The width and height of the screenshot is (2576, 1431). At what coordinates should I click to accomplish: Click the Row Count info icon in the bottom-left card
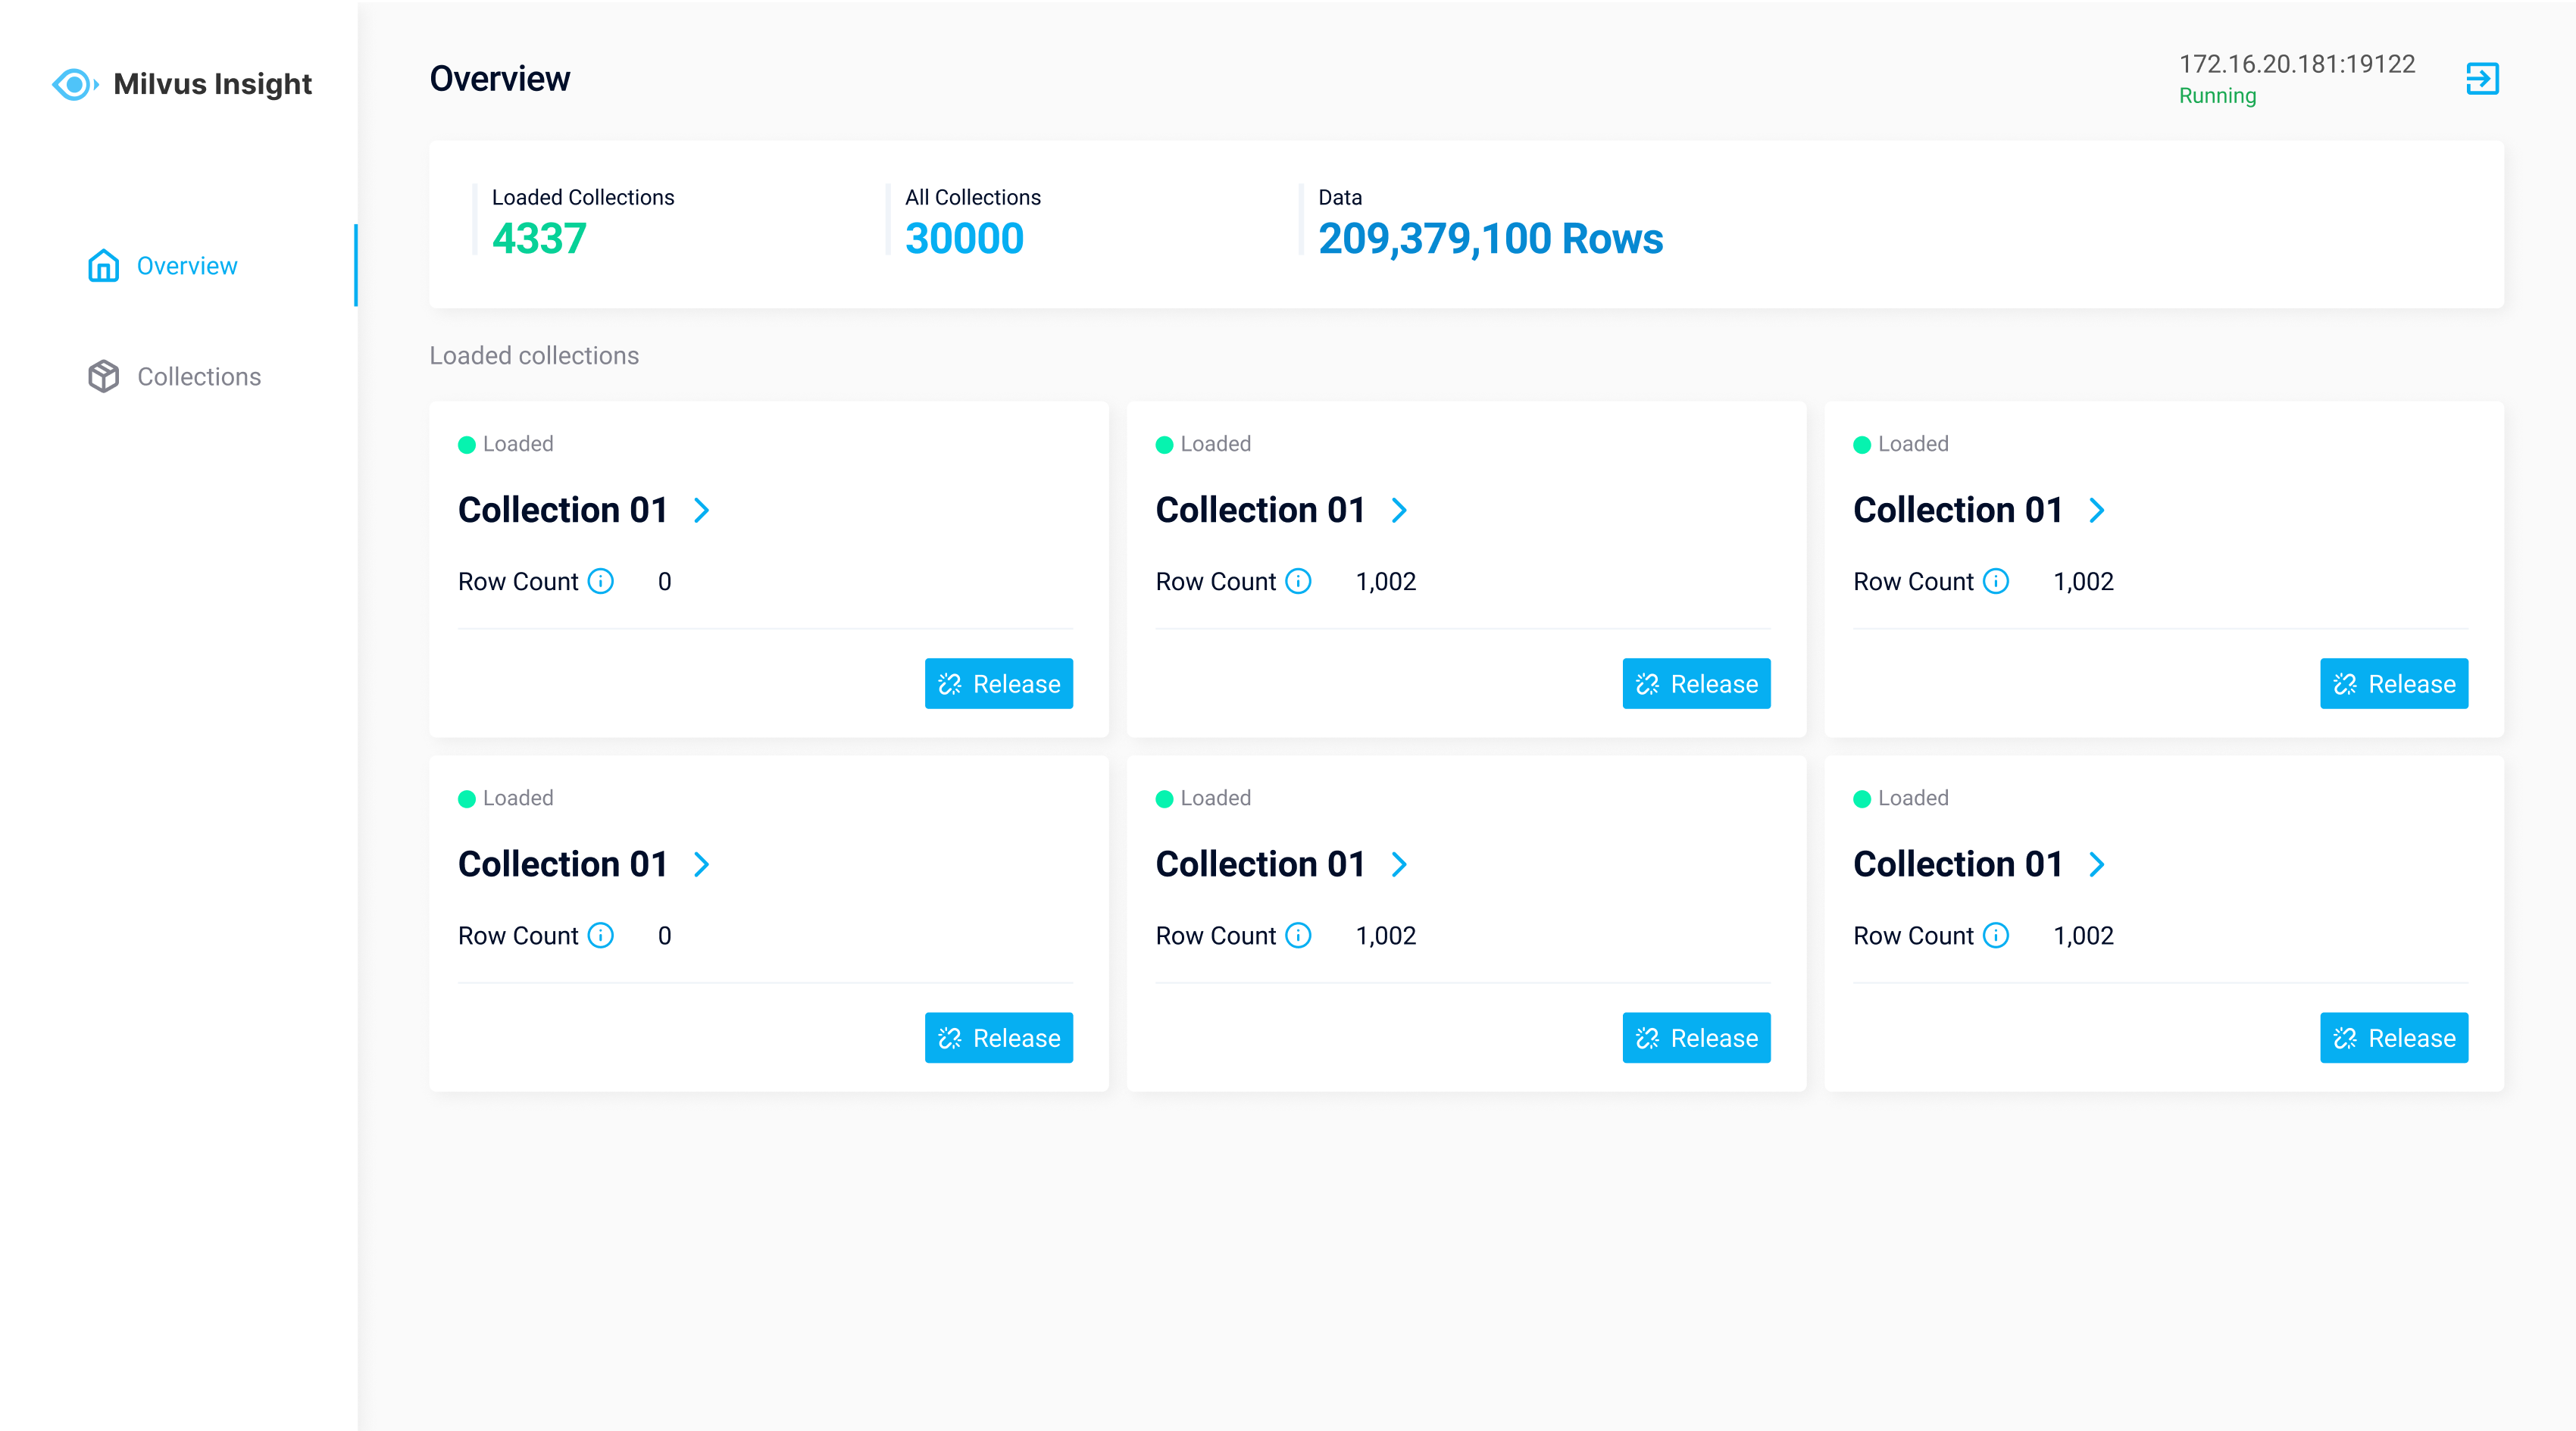pos(601,935)
